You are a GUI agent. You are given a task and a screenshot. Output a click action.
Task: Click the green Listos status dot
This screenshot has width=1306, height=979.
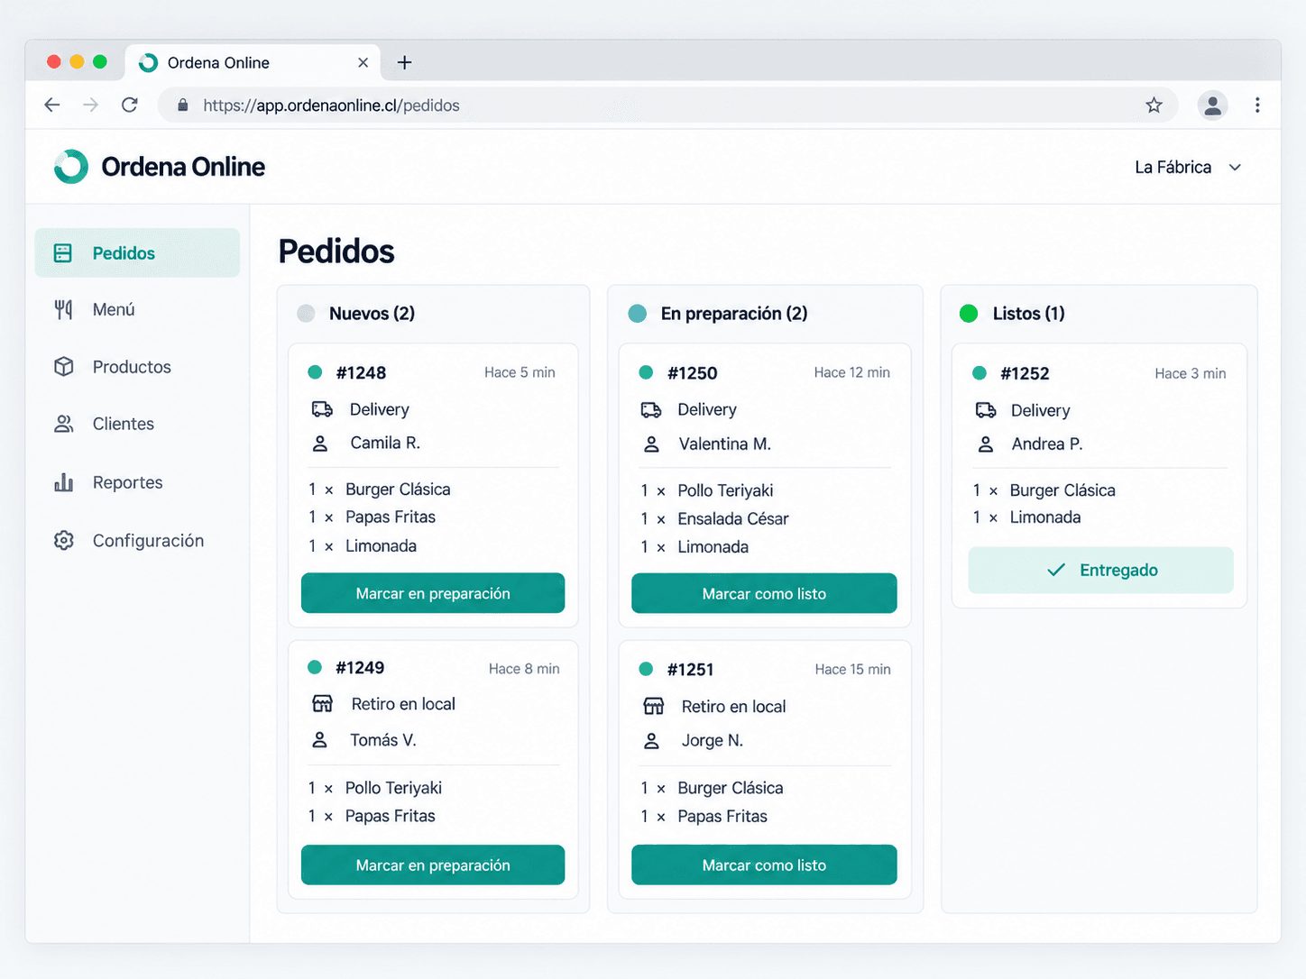click(969, 314)
